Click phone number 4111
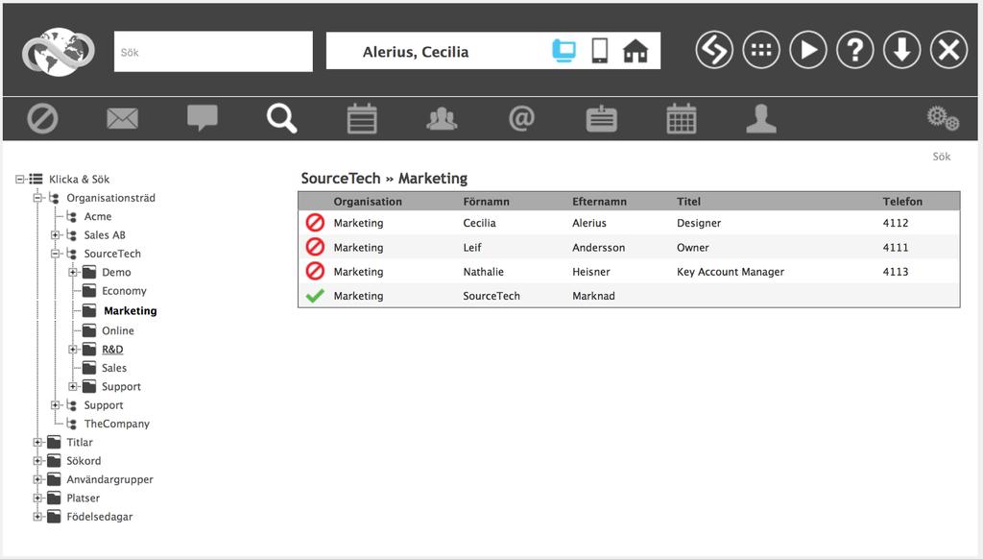 click(896, 247)
